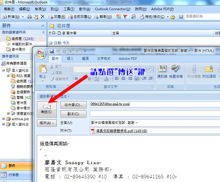Click the 全部回覆(L) reply all button
The image size is (220, 182).
point(80,16)
